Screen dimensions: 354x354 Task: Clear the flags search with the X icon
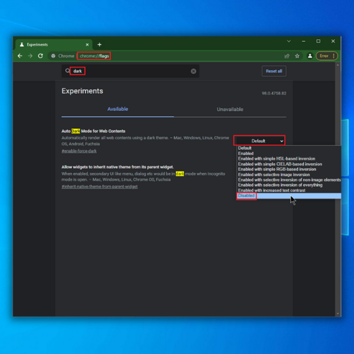coord(194,71)
